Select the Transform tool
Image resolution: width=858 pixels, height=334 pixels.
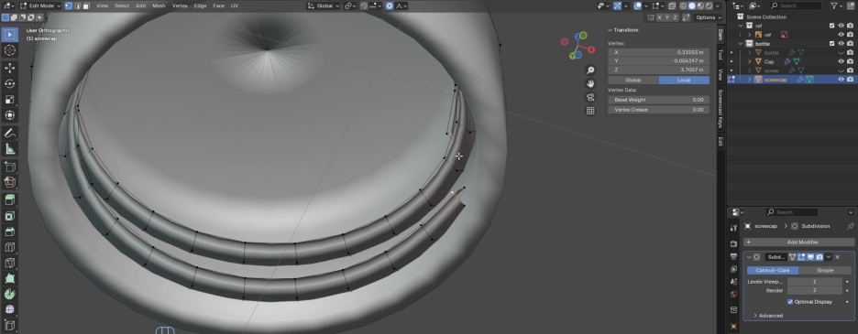(9, 115)
